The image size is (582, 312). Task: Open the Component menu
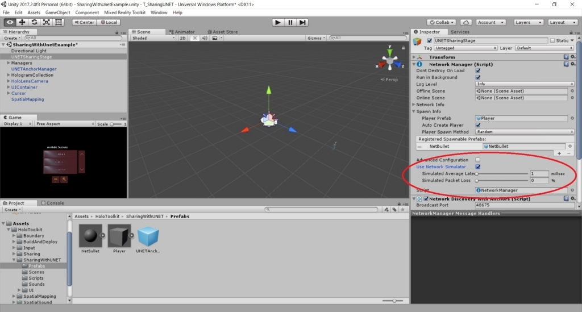pos(87,13)
